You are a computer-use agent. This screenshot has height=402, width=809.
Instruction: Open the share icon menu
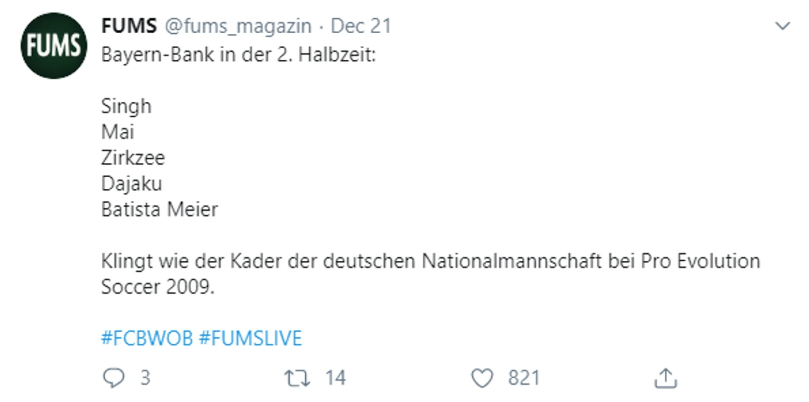(x=665, y=378)
